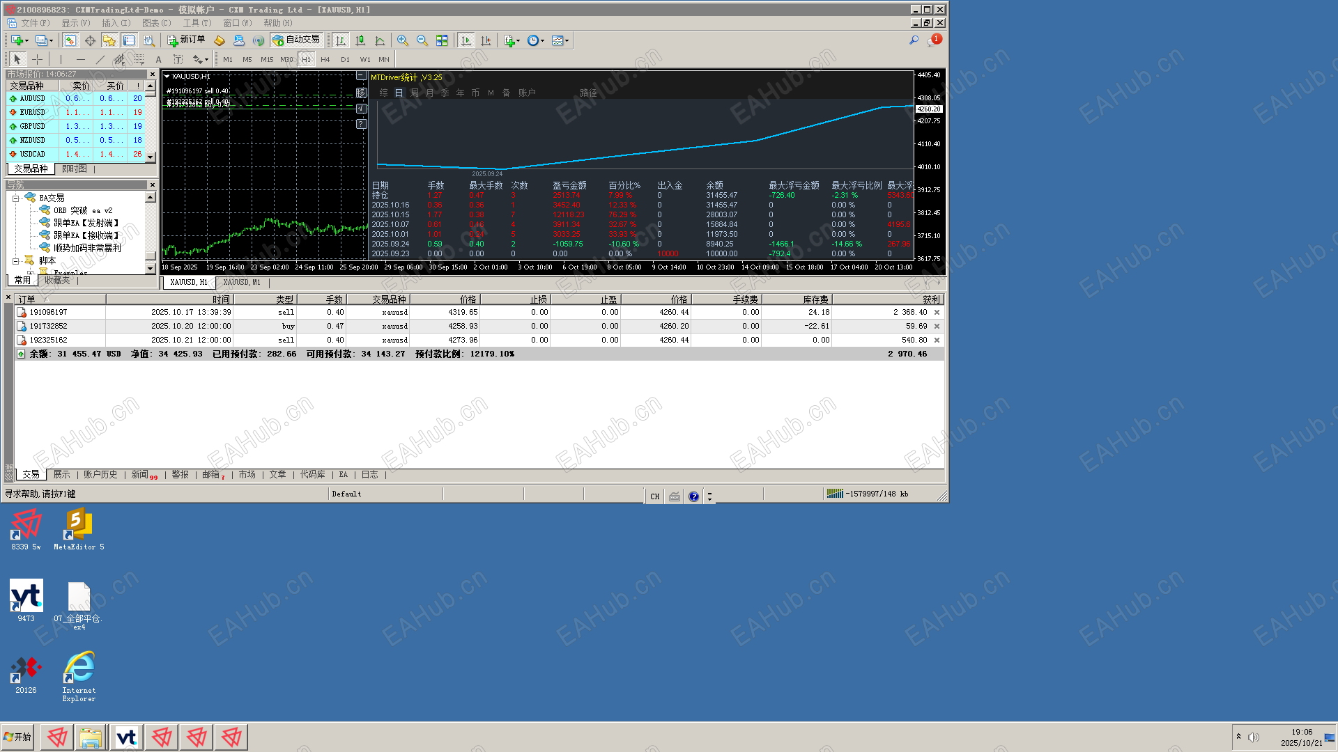Click the Zoom In magnifier icon
The width and height of the screenshot is (1338, 752).
(403, 40)
